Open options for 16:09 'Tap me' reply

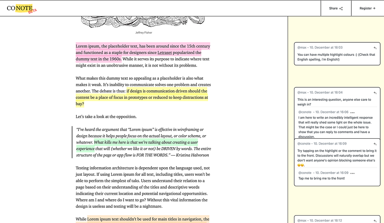(352, 173)
